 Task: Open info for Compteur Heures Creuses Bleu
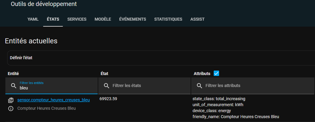(x=11, y=109)
